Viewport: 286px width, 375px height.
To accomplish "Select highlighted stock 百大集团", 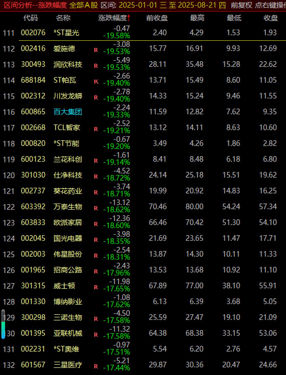I will point(68,112).
